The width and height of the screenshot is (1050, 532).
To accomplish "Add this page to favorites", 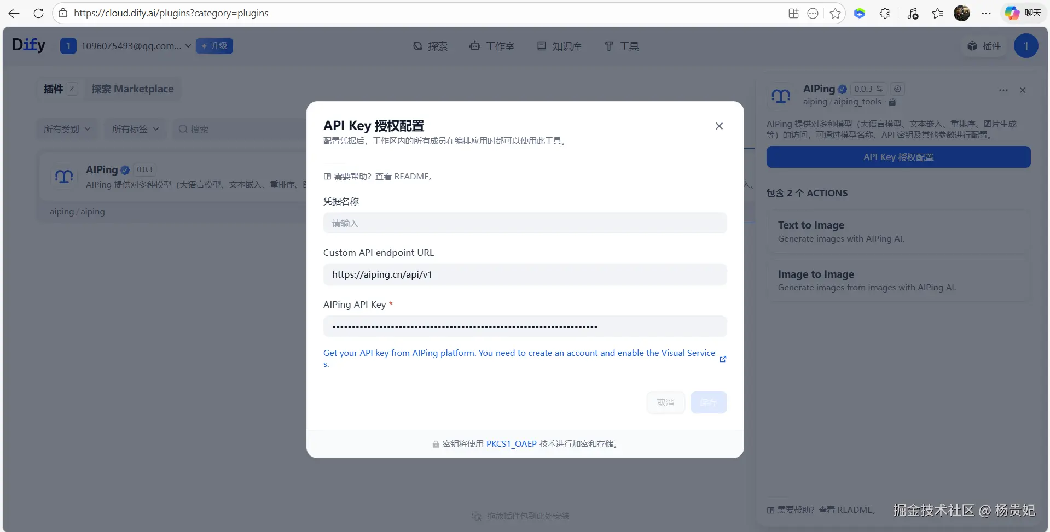I will pos(835,13).
